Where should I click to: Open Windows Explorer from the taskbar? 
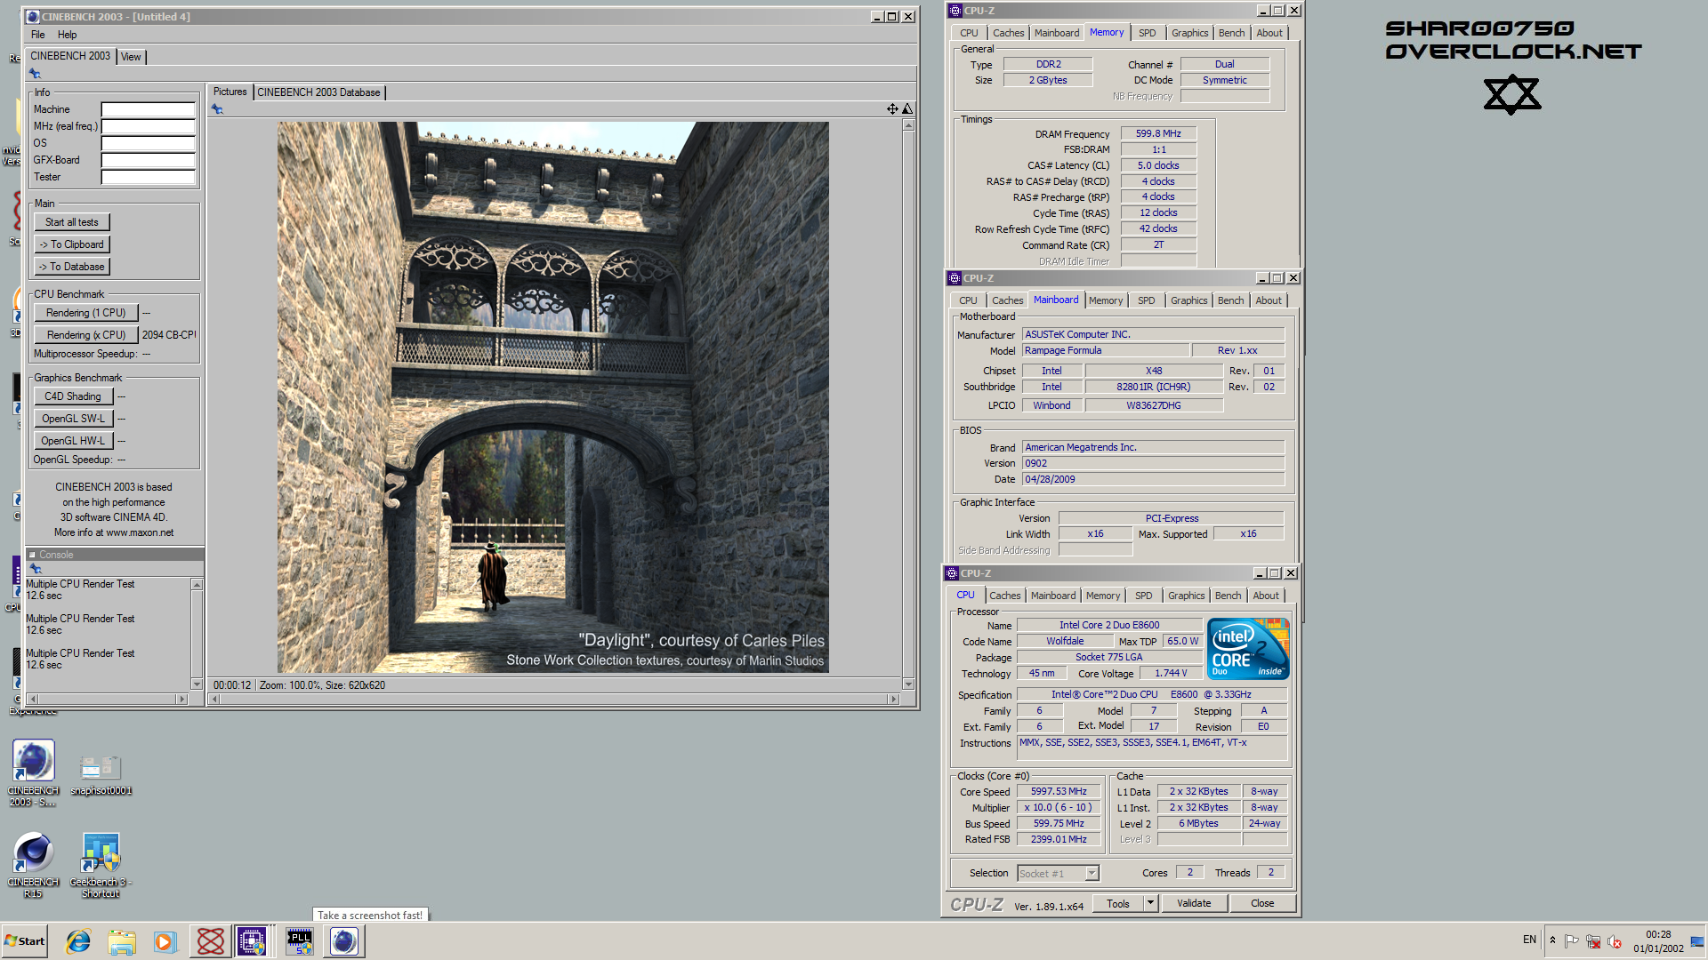(x=122, y=941)
